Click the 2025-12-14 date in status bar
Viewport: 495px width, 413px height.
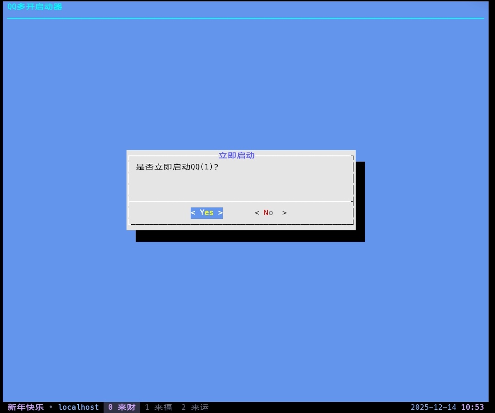tap(433, 407)
